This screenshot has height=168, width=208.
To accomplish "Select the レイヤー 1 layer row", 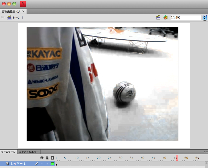I will [27, 164].
